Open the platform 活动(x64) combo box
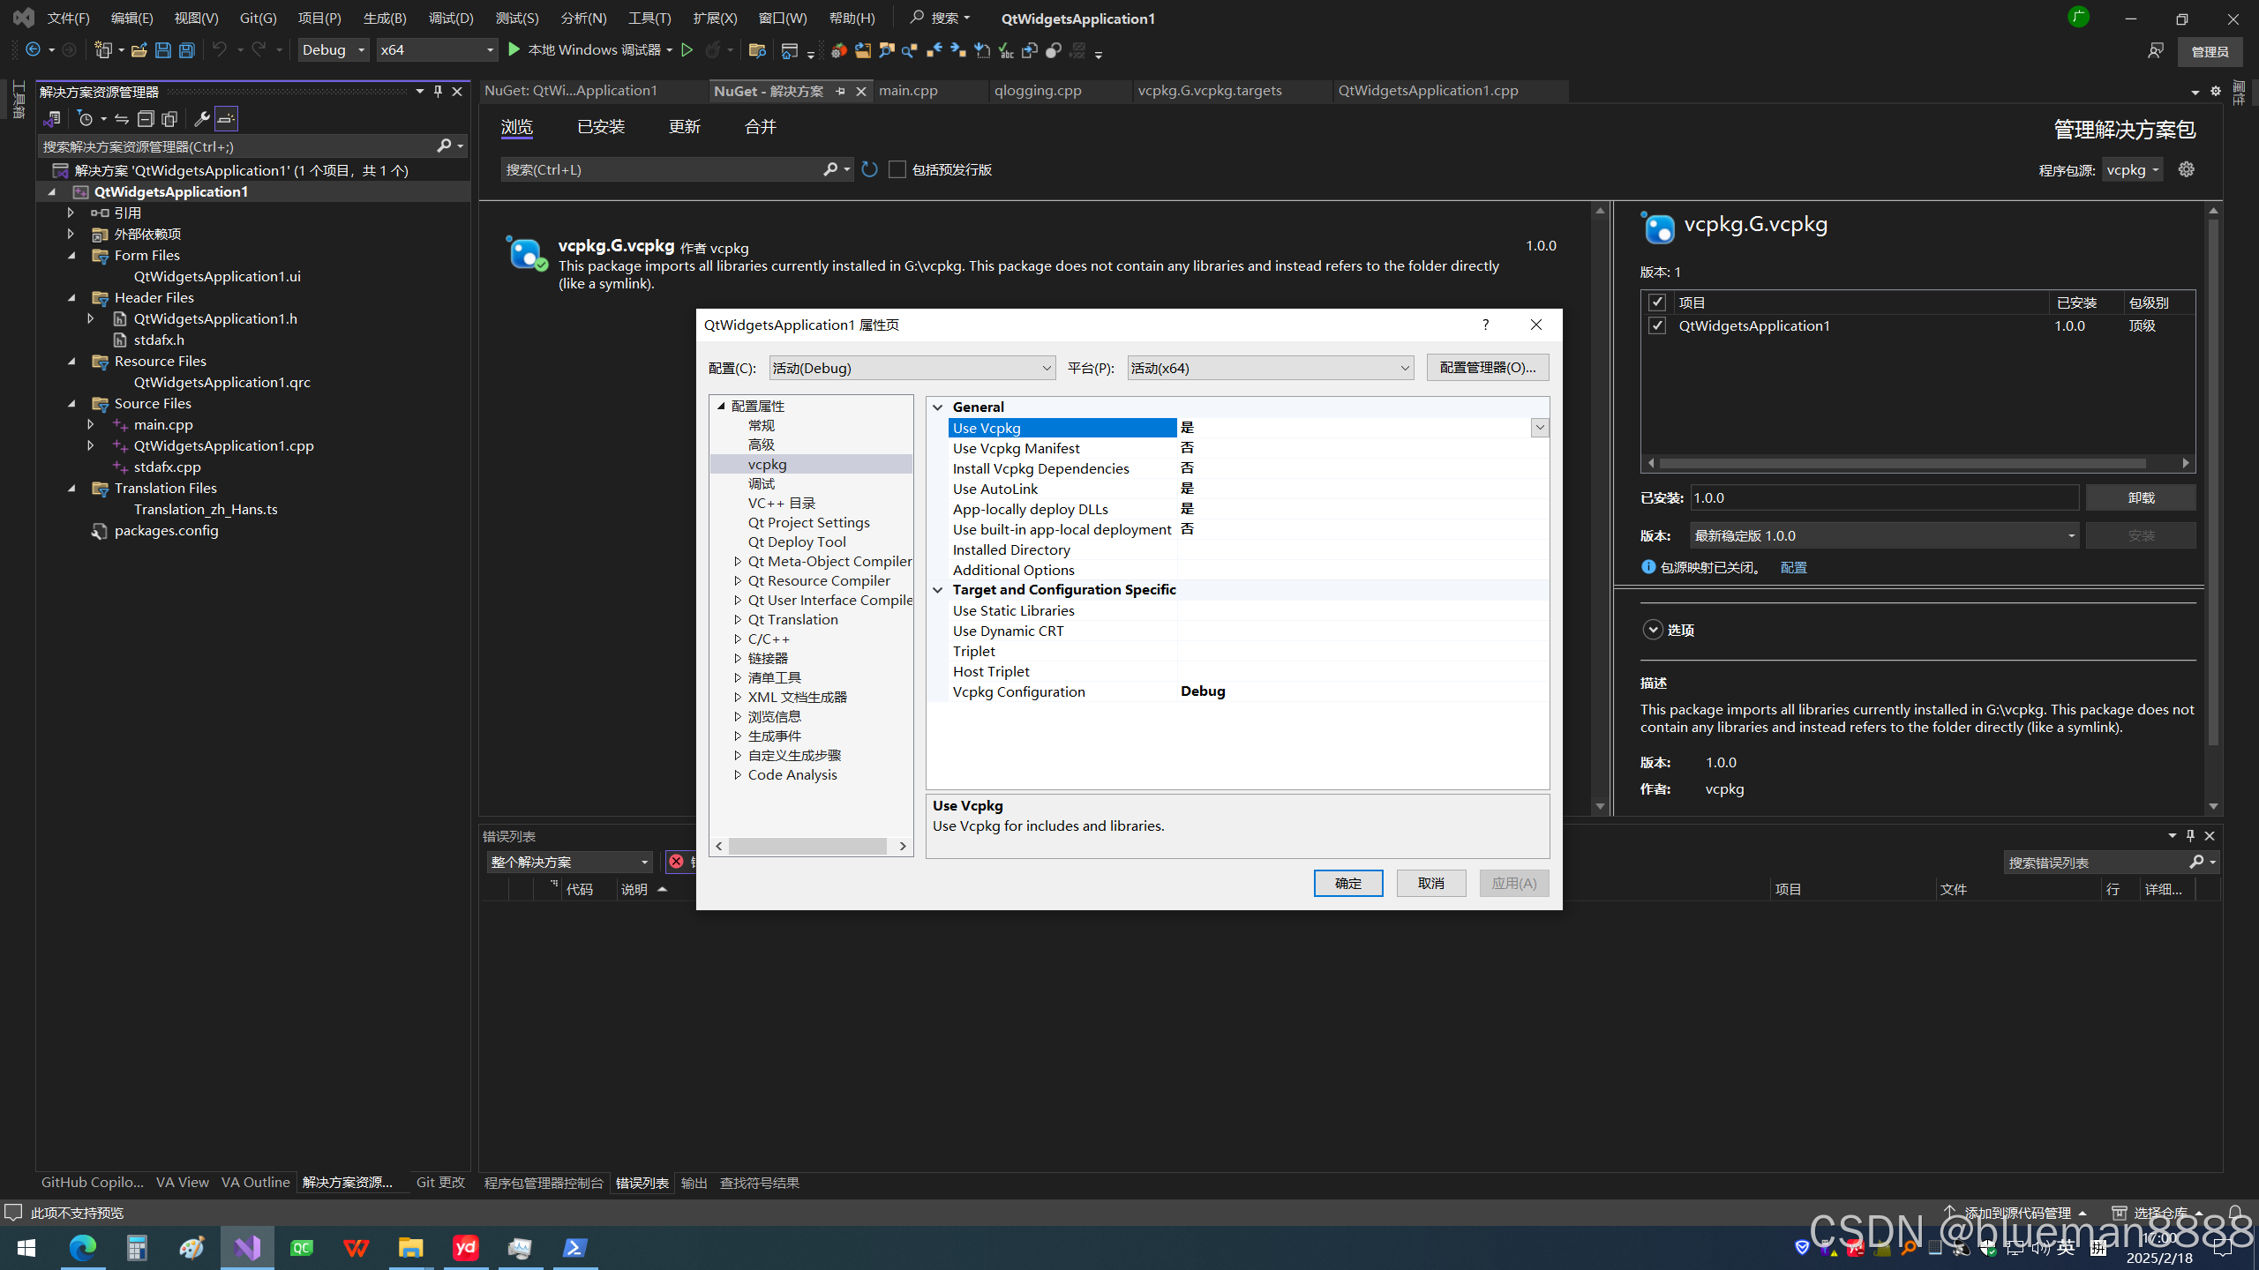 pos(1271,368)
